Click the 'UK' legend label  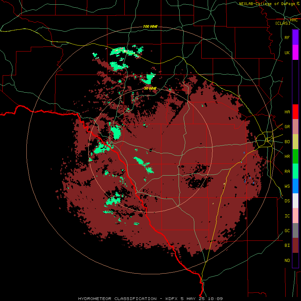click(287, 53)
